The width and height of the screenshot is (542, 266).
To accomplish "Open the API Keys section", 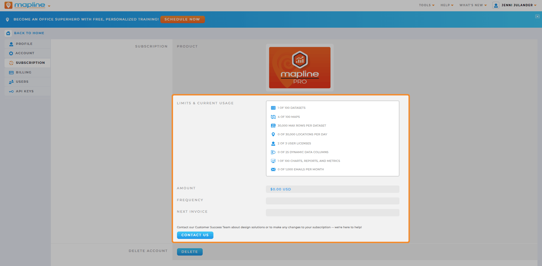I will click(27, 91).
